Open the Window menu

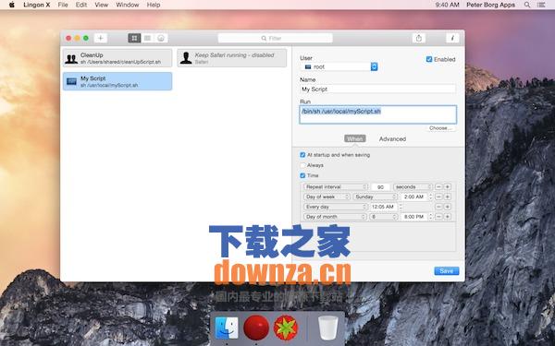point(128,5)
